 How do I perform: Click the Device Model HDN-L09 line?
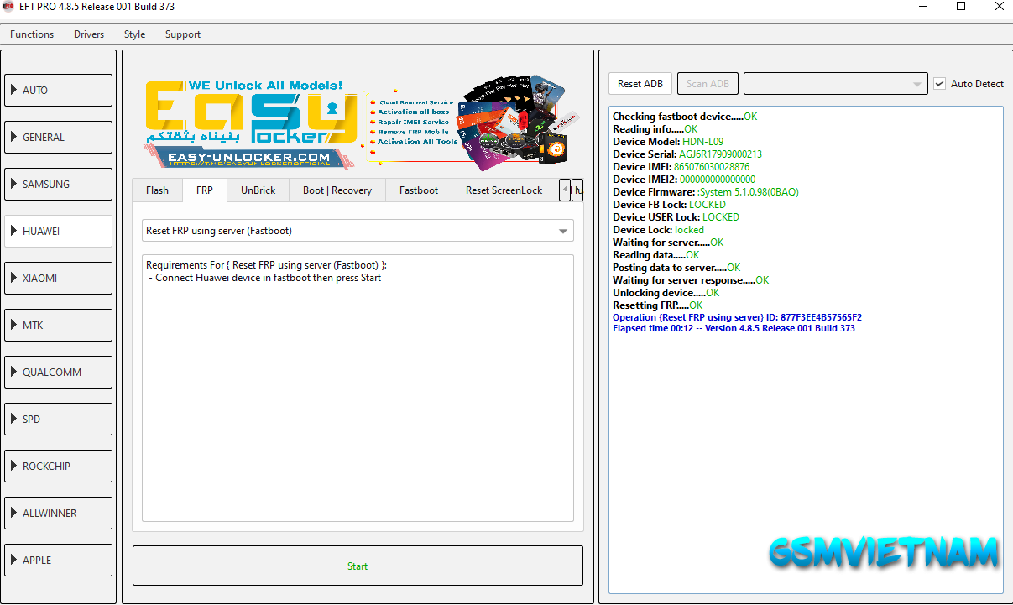(x=668, y=142)
